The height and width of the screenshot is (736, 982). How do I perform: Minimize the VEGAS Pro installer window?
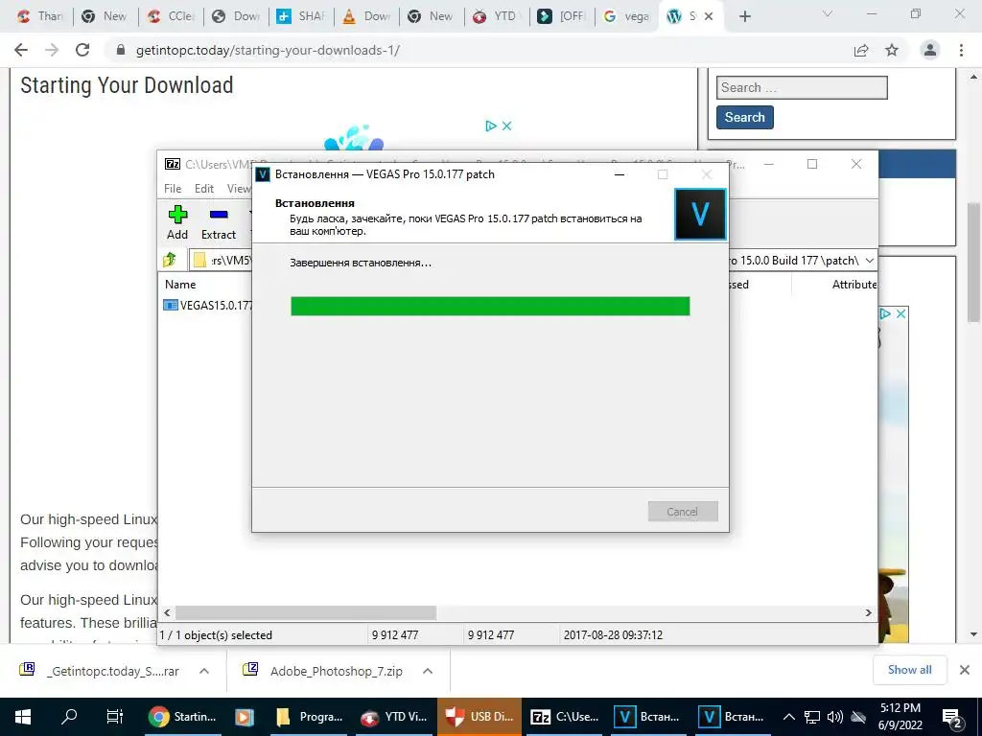pos(620,174)
